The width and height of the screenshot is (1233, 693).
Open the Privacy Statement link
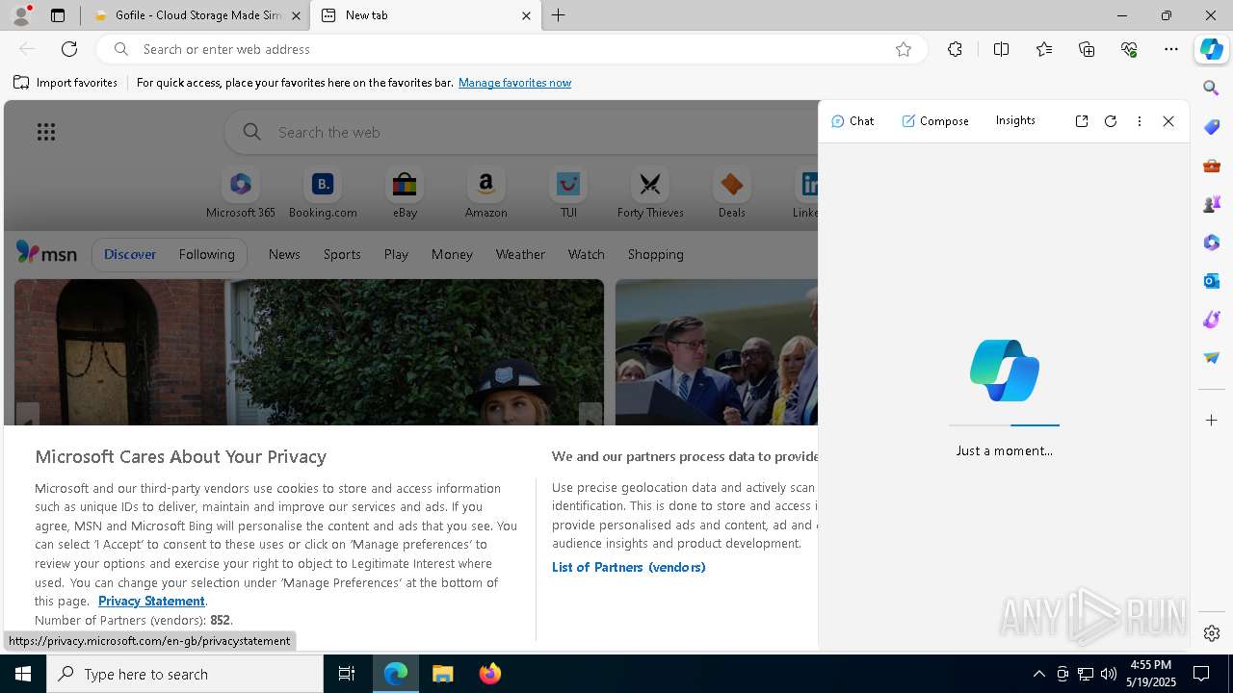[x=151, y=601]
